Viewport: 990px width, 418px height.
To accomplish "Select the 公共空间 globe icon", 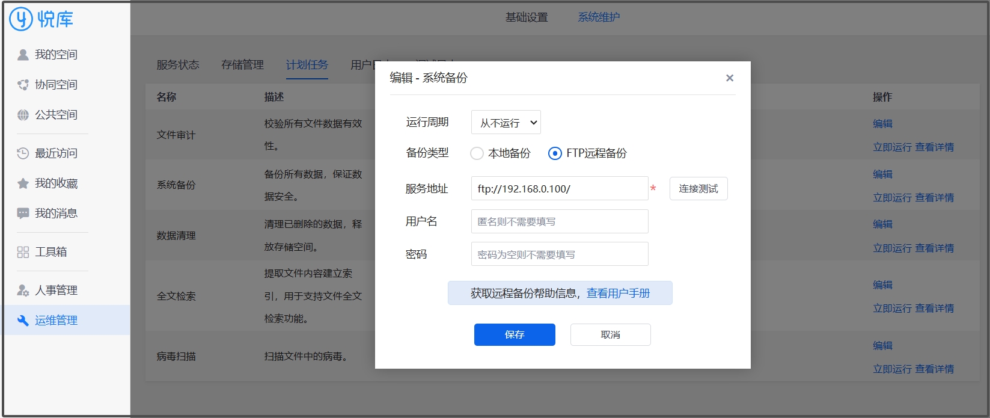I will click(23, 115).
